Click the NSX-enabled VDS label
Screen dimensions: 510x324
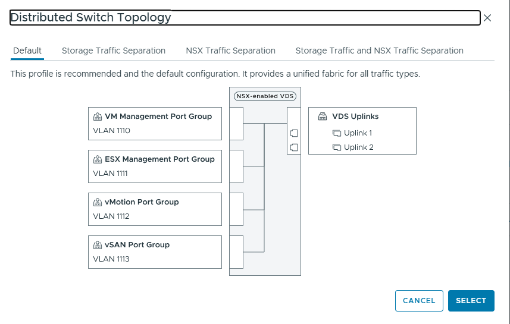pyautogui.click(x=265, y=96)
